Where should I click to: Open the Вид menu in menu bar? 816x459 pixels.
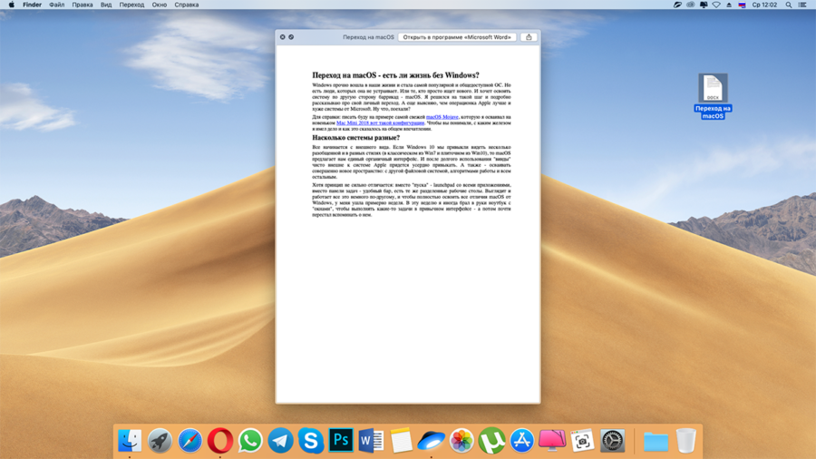106,5
